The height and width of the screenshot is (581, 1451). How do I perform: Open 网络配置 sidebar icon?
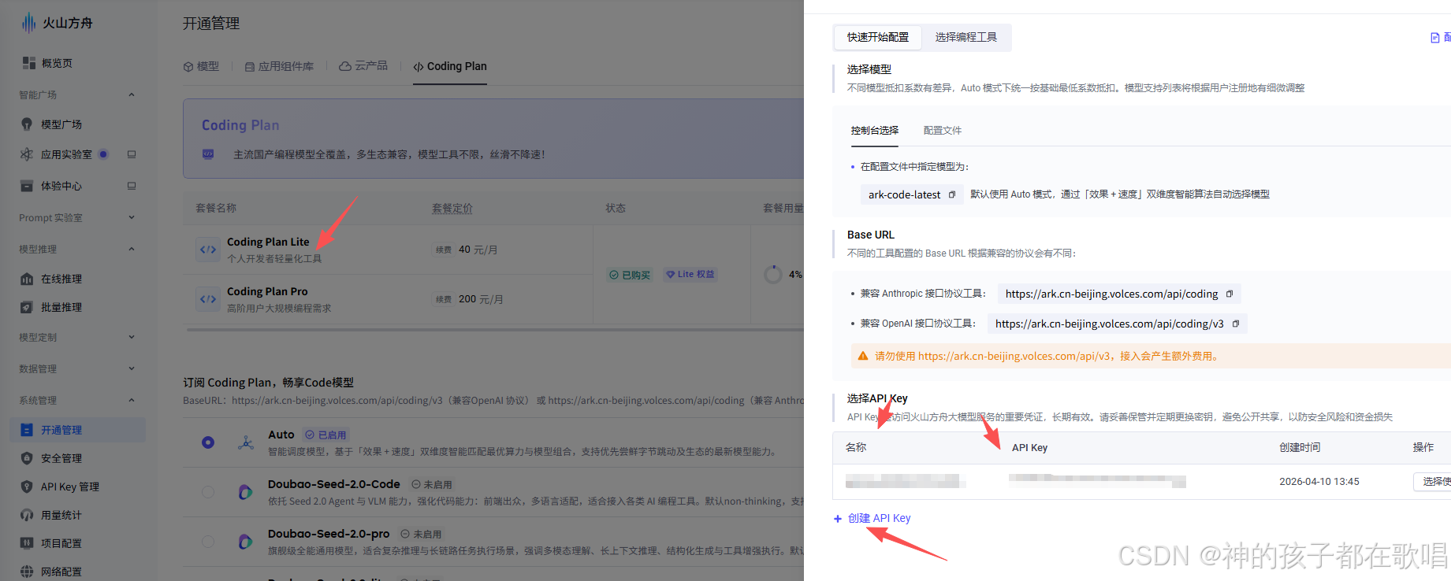[x=27, y=572]
